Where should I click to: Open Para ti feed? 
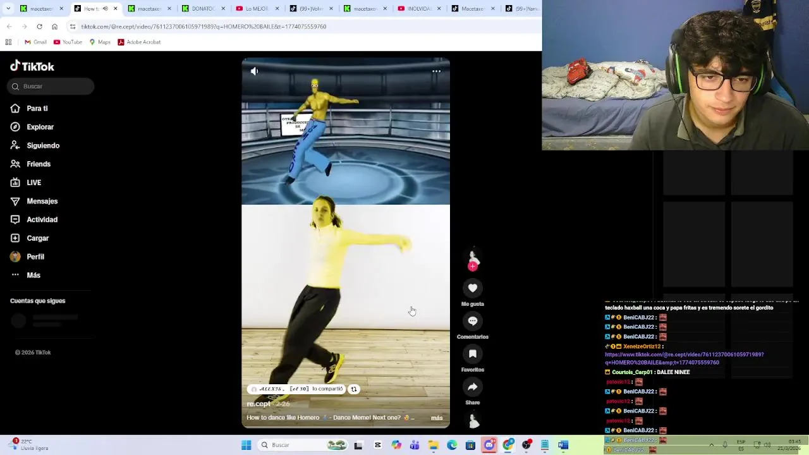click(29, 109)
